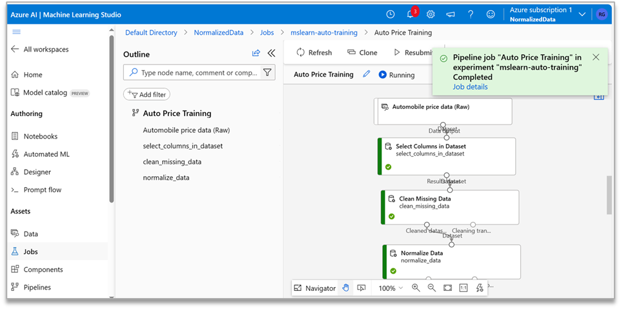Image resolution: width=621 pixels, height=309 pixels.
Task: Open the settings gear in header
Action: point(431,15)
